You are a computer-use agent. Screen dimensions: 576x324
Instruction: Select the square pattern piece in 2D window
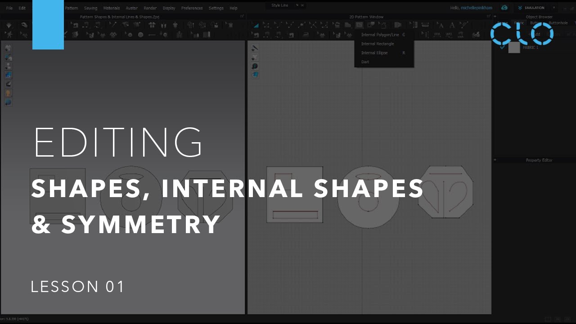point(294,194)
